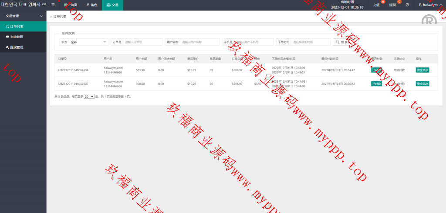
Task: Switch to the 角色 tab
Action: pyautogui.click(x=91, y=5)
